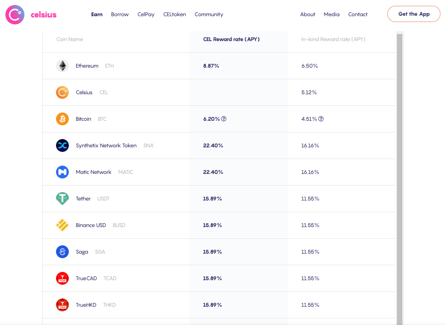Click Ethereum's 8.87% CEL reward rate
The height and width of the screenshot is (325, 445).
click(x=211, y=66)
